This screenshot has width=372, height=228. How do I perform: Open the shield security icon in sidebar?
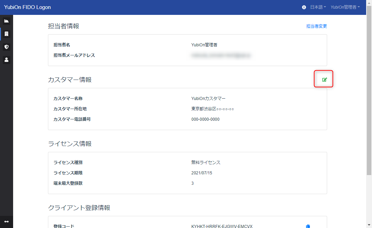pyautogui.click(x=7, y=47)
